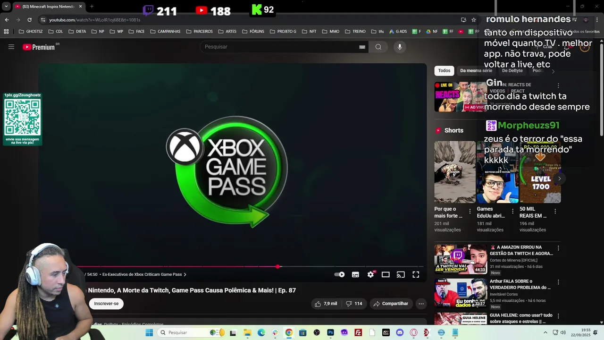Image resolution: width=604 pixels, height=340 pixels.
Task: Open more actions ellipsis under video
Action: tap(421, 304)
